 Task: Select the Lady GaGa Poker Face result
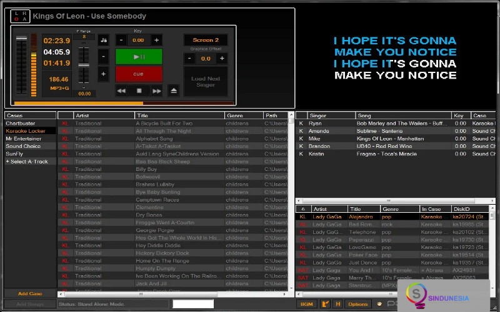[x=392, y=255]
